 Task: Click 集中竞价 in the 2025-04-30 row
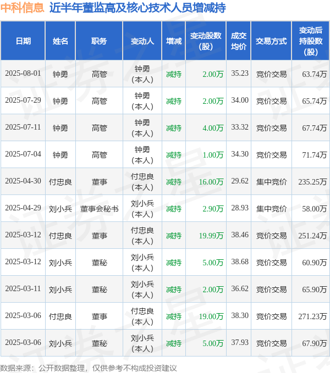271,182
